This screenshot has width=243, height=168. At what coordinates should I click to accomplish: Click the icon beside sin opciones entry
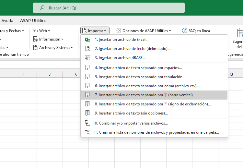tap(87, 113)
